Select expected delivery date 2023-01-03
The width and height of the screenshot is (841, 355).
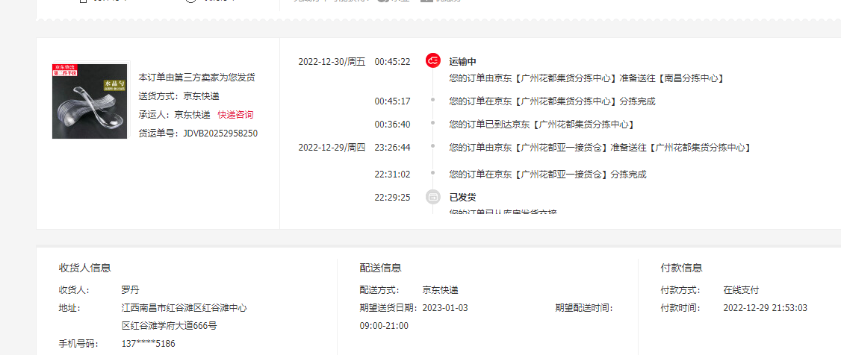point(445,308)
